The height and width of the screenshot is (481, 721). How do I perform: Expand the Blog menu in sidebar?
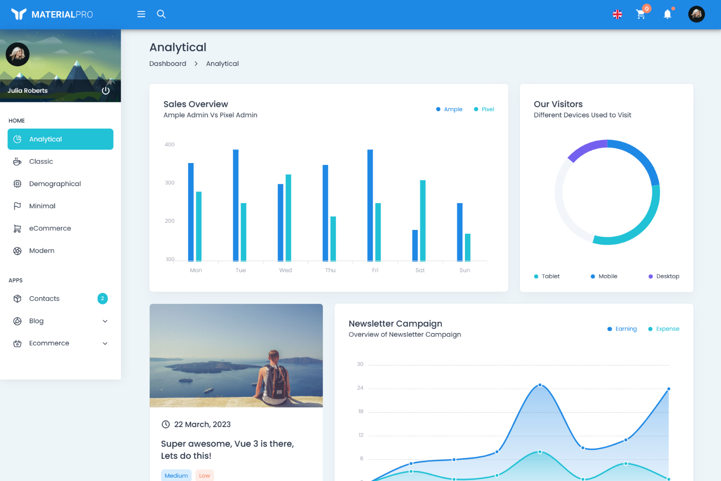[x=105, y=321]
